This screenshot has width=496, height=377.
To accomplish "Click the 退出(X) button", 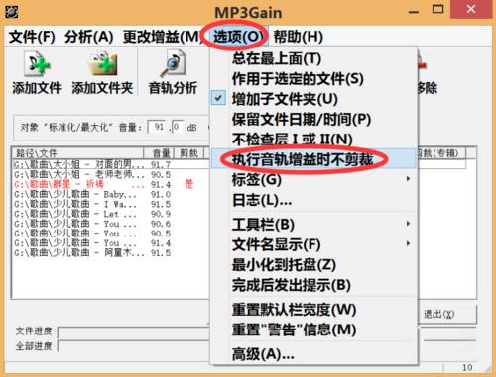I will [446, 314].
